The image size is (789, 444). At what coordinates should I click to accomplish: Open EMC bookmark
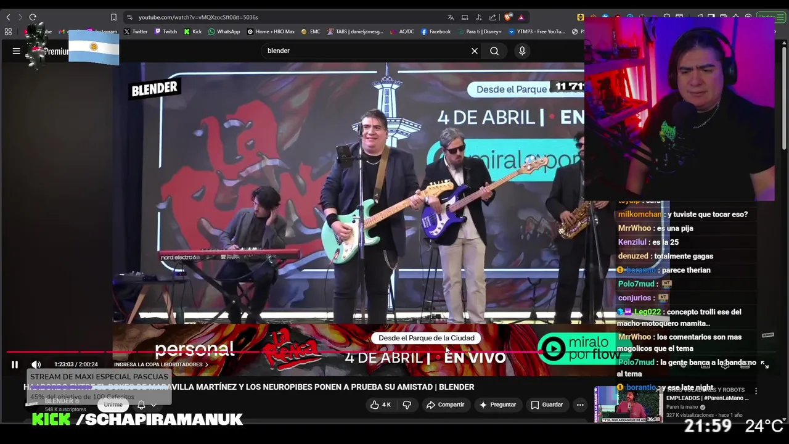tap(311, 31)
